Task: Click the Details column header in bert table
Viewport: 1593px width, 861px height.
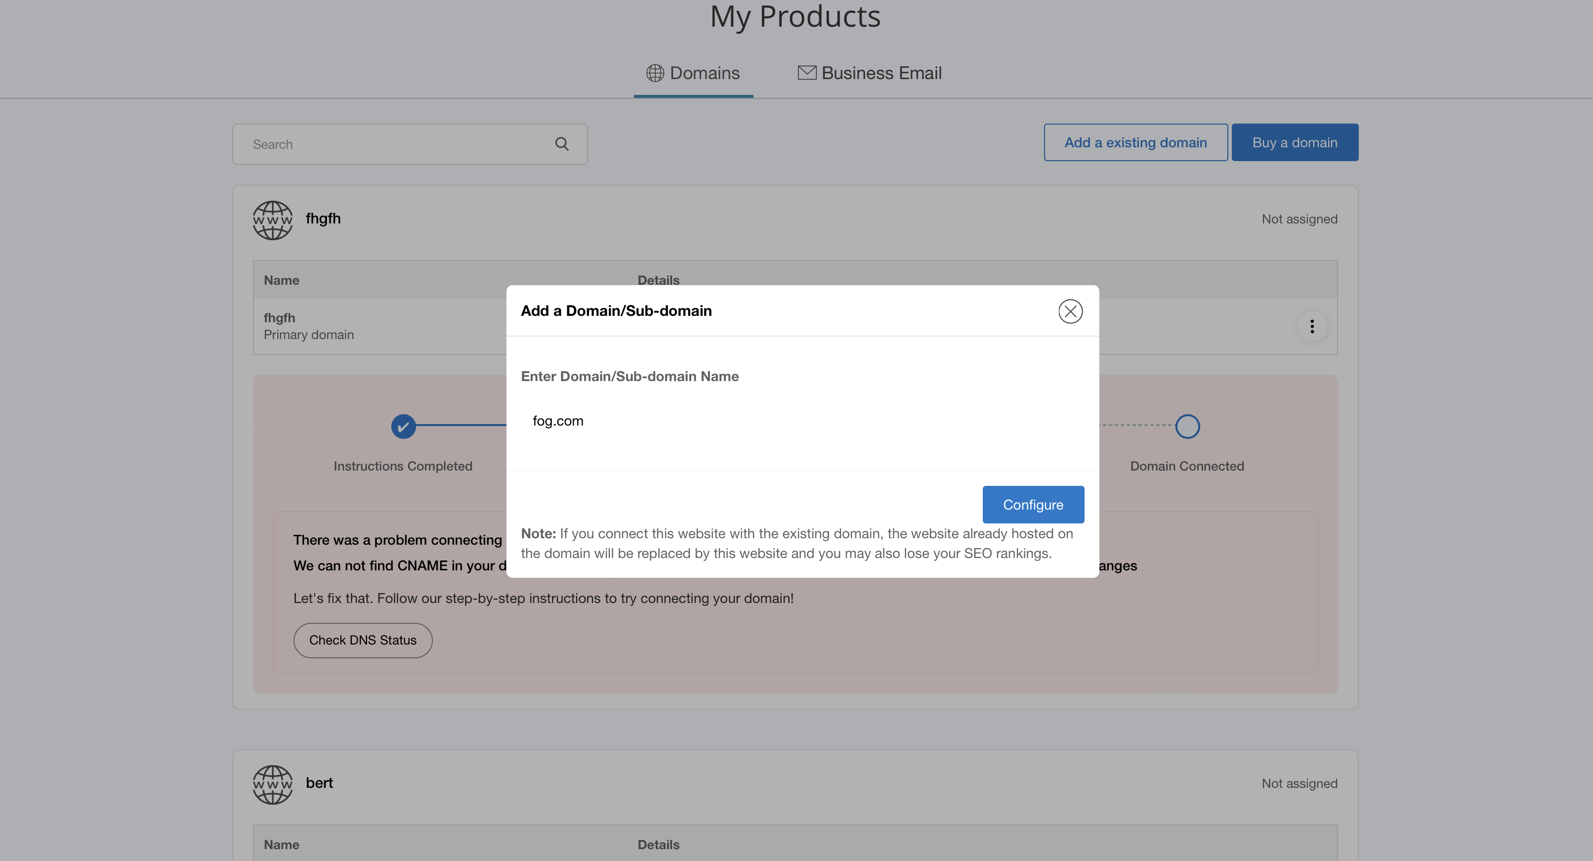Action: coord(658,844)
